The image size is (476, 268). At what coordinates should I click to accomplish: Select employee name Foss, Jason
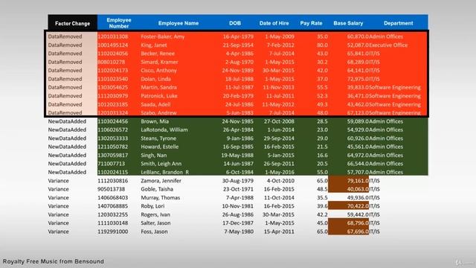[154, 232]
